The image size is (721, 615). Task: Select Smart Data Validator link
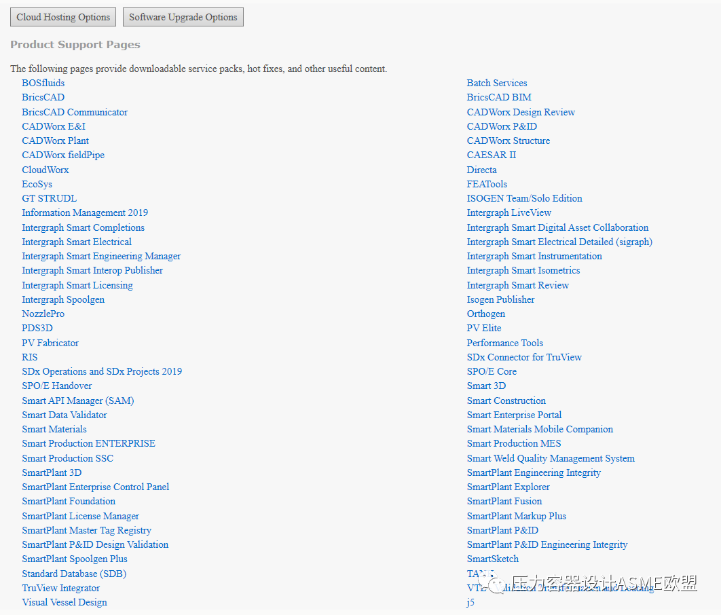64,415
